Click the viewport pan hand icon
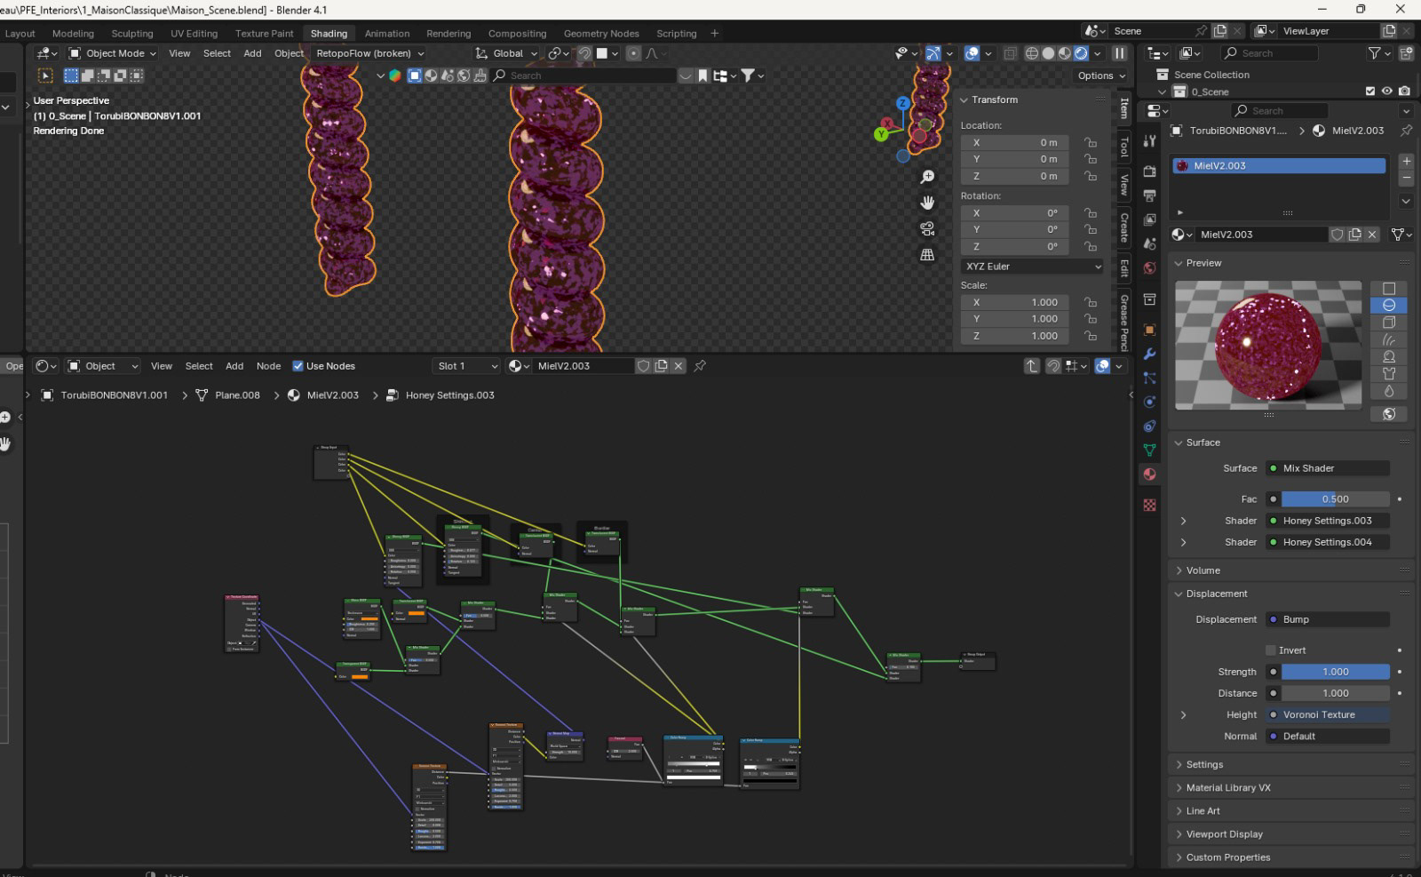Image resolution: width=1421 pixels, height=877 pixels. (927, 203)
